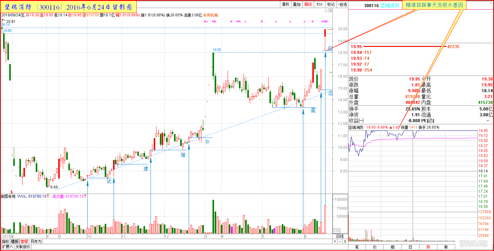Click the 标记 mark button
Image resolution: width=494 pixels, height=251 pixels.
coord(331,4)
